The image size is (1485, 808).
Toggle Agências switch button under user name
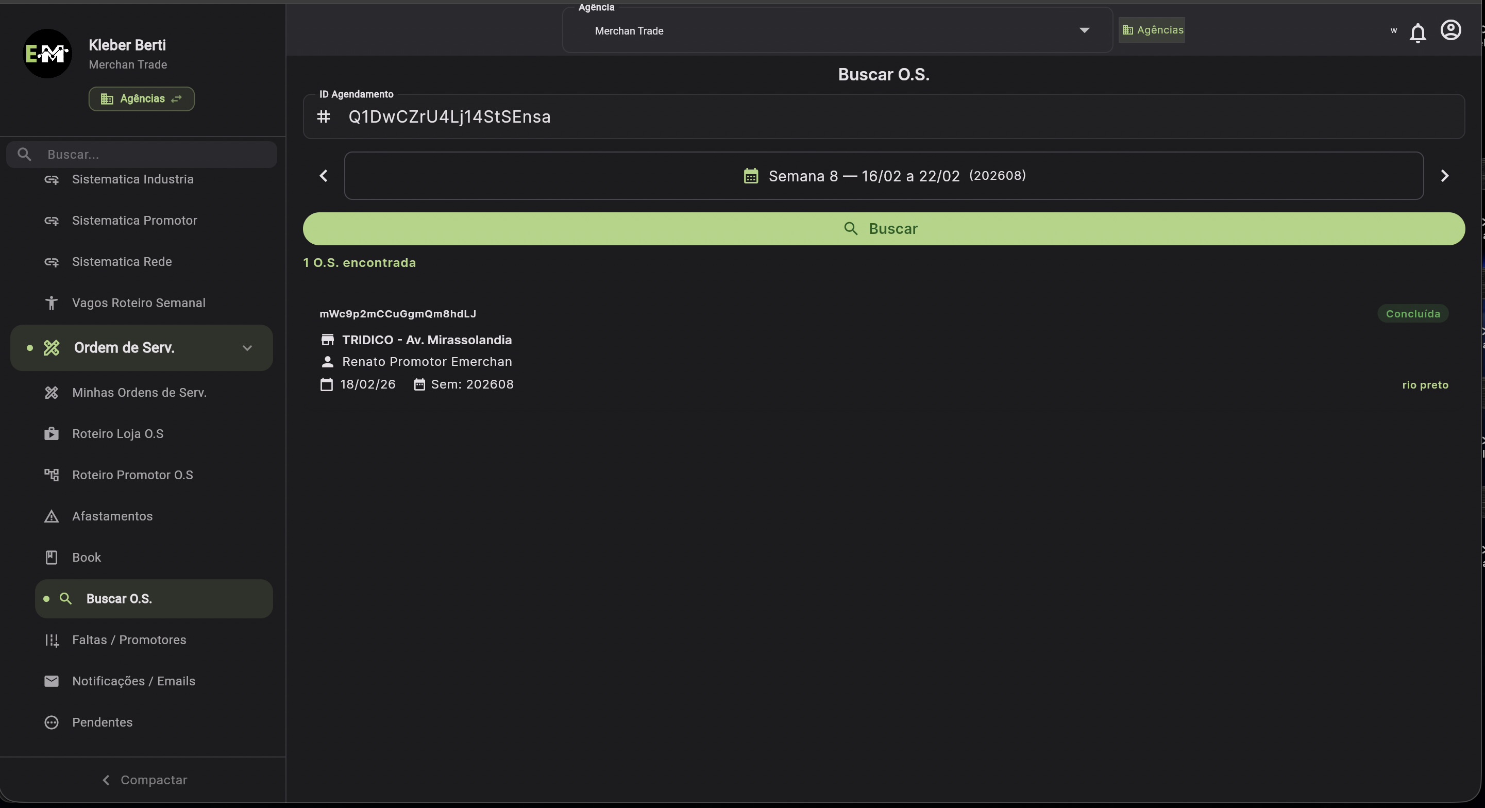coord(141,98)
